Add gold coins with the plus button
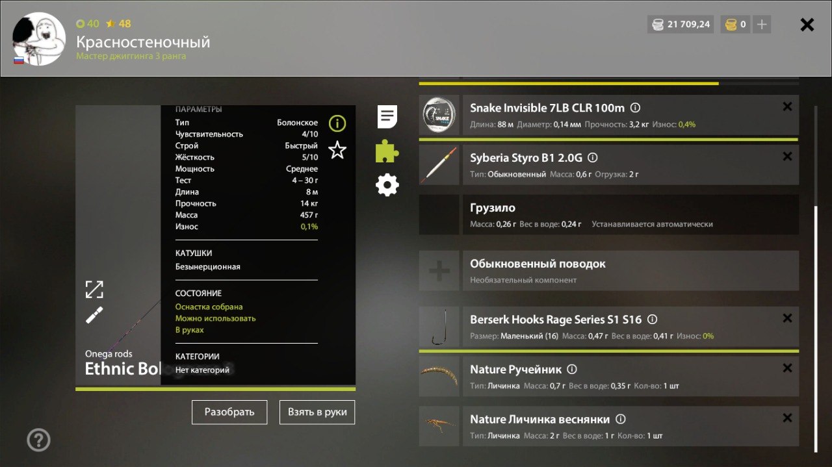The height and width of the screenshot is (467, 832). (x=762, y=25)
